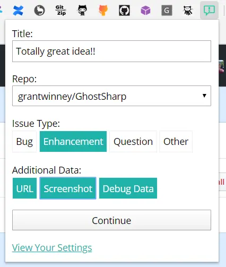This screenshot has width=226, height=267.
Task: Choose Question as issue type
Action: (133, 142)
